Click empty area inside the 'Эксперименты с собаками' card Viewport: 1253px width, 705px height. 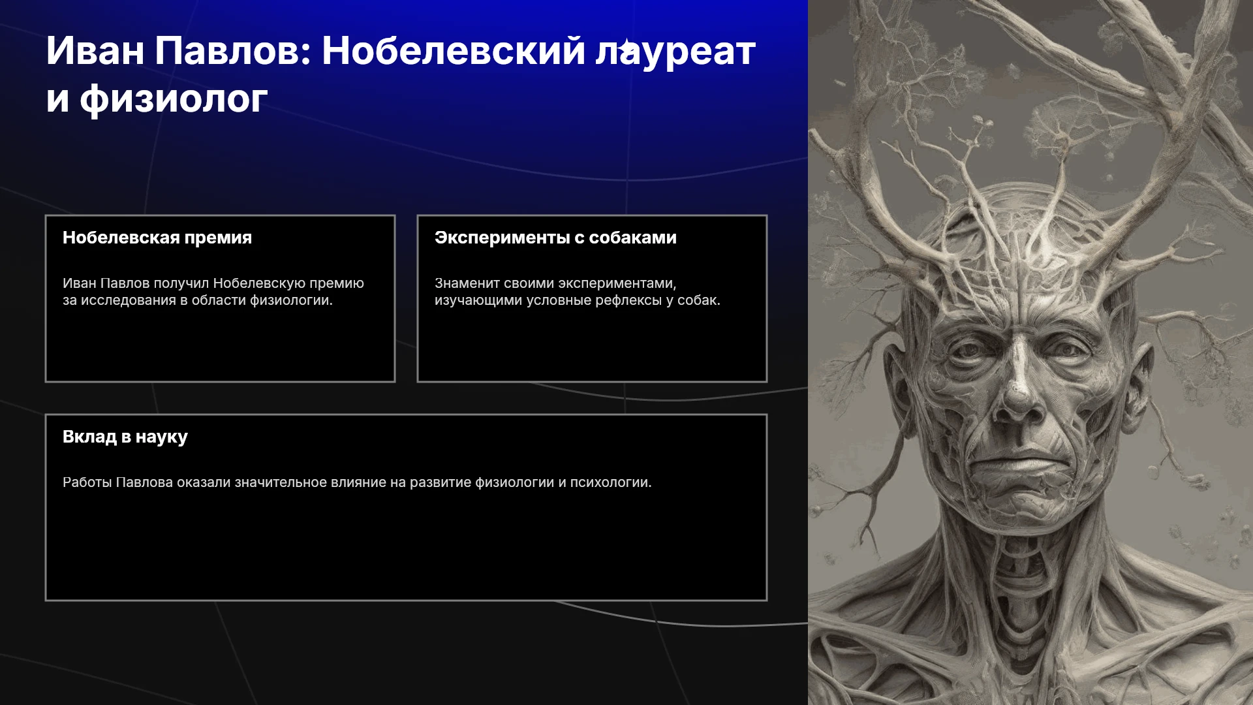(x=592, y=346)
